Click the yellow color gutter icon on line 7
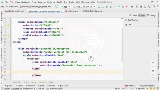 tap(8, 25)
